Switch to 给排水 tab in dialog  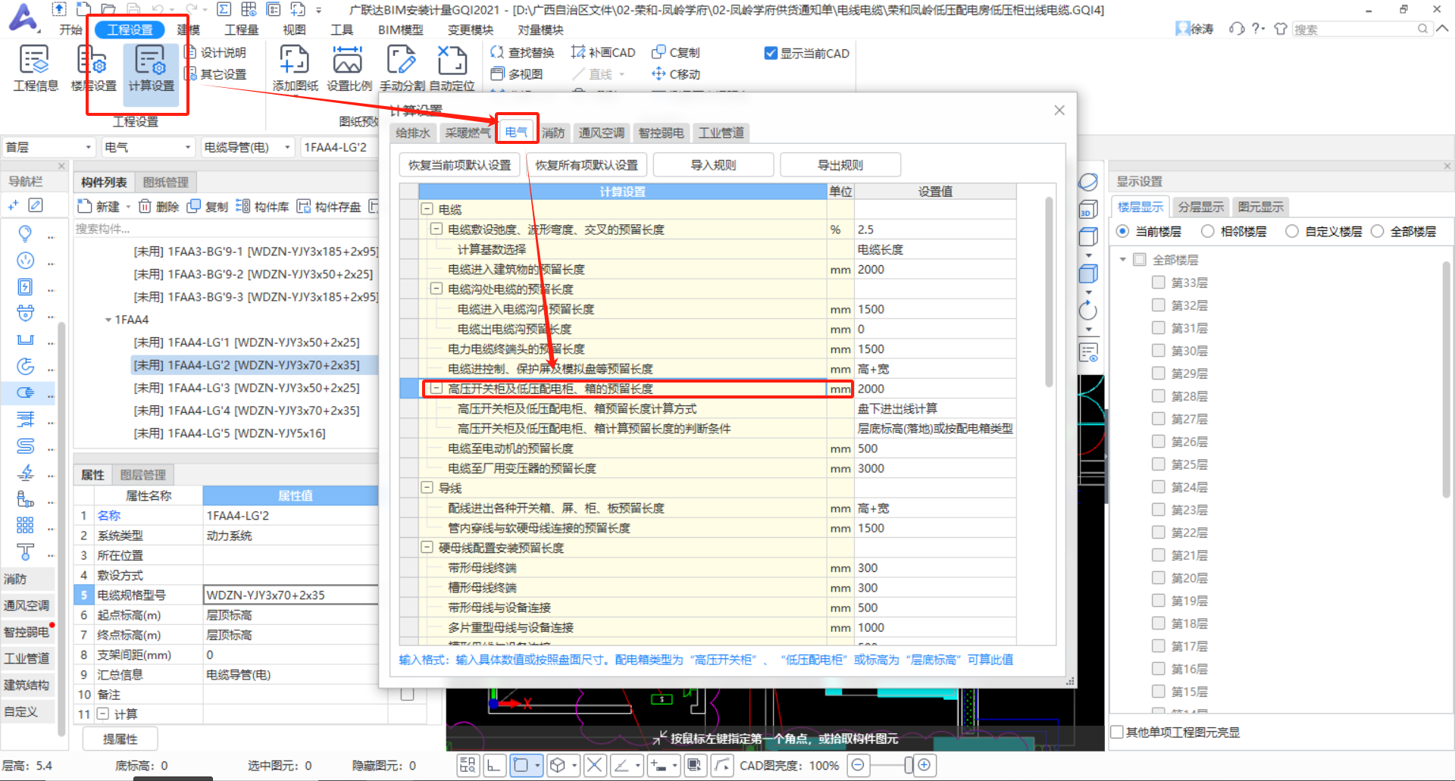(x=413, y=133)
